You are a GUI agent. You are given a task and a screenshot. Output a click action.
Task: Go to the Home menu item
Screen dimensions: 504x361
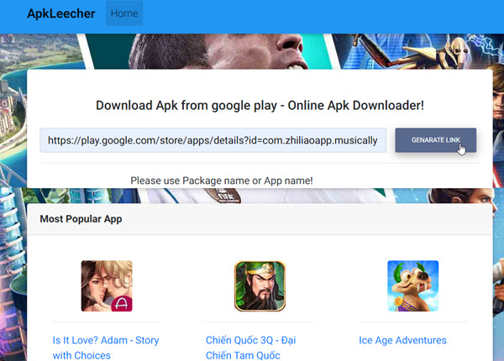point(124,13)
